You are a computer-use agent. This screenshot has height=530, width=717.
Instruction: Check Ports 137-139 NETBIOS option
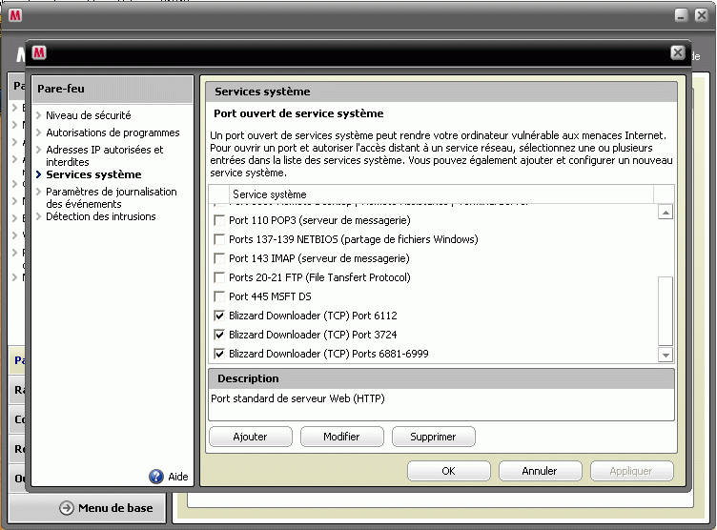click(x=220, y=239)
